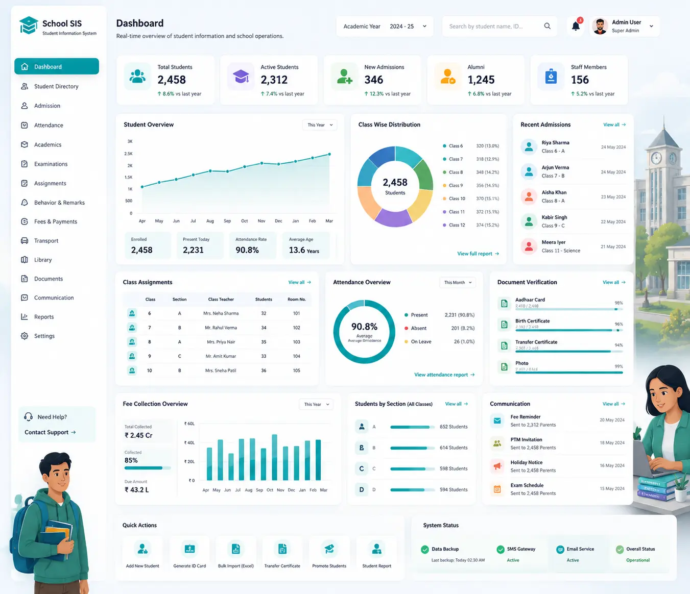Screen dimensions: 690x594
Task: Click the New Admissions card icon
Action: pos(345,77)
